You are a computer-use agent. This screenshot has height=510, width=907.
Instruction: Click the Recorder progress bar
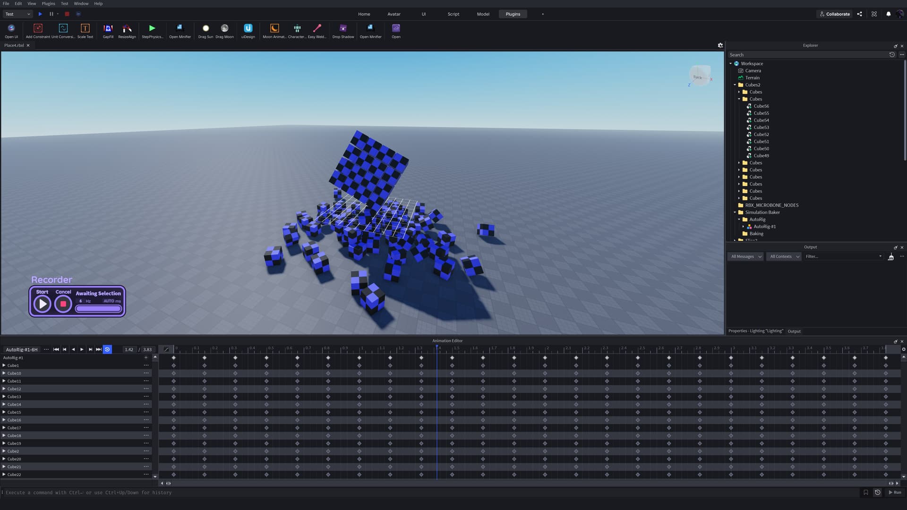coord(98,309)
